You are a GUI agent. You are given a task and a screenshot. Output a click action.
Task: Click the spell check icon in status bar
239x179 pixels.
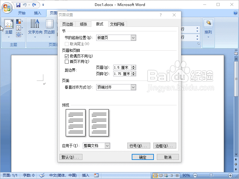pyautogui.click(x=42, y=175)
